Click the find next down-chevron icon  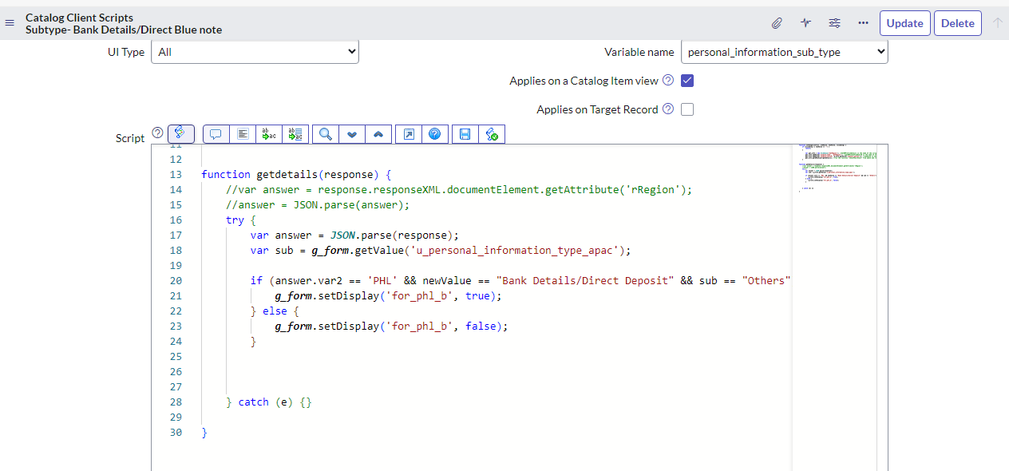pyautogui.click(x=352, y=134)
